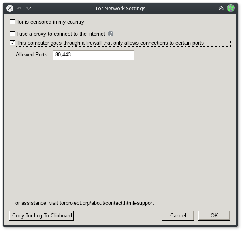The width and height of the screenshot is (243, 232).
Task: Click the 'I use a proxy to connect' label text
Action: point(61,34)
